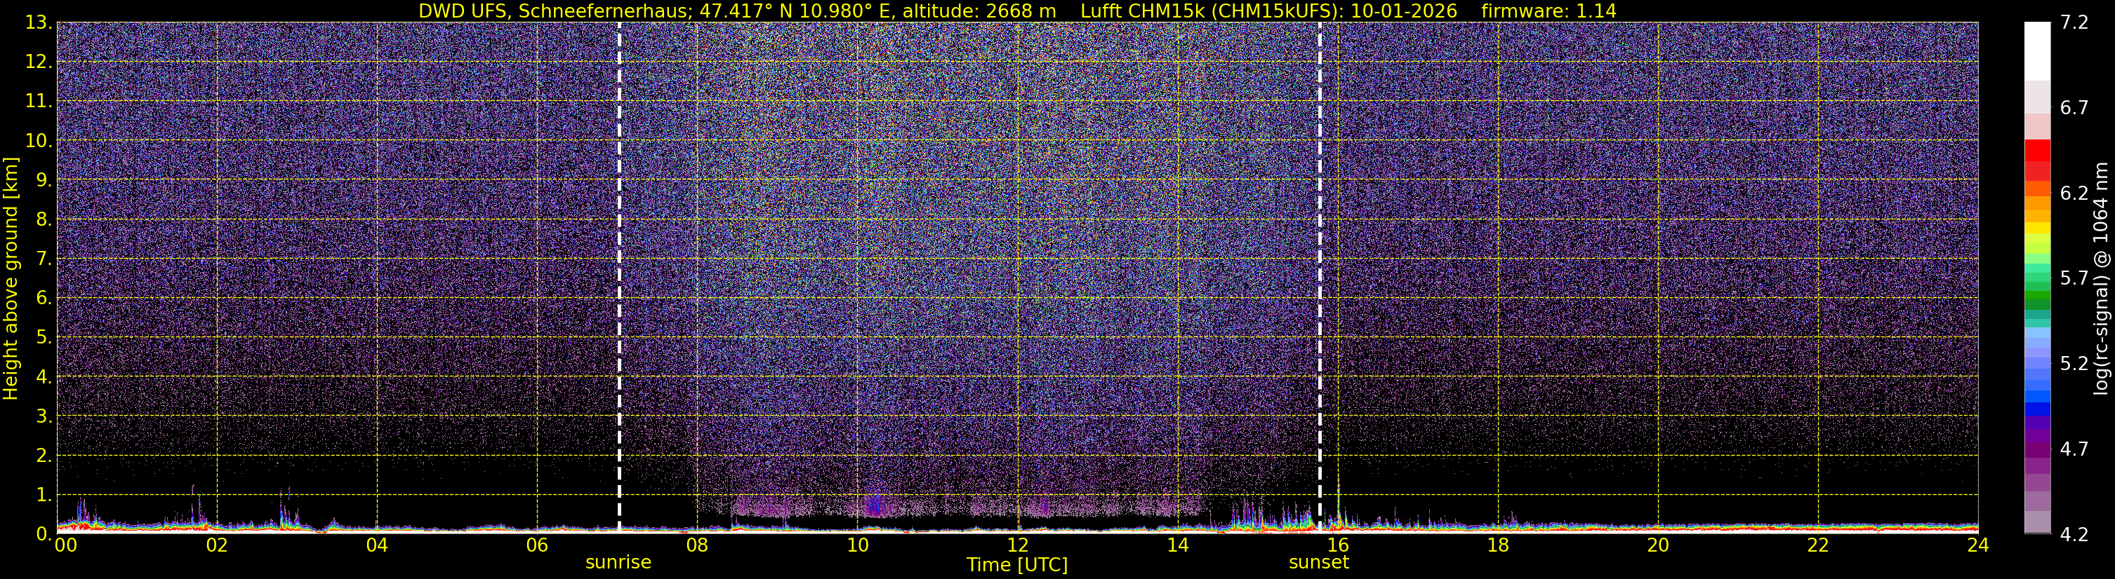
Task: Pick the red band of the colorbar
Action: coord(2037,151)
